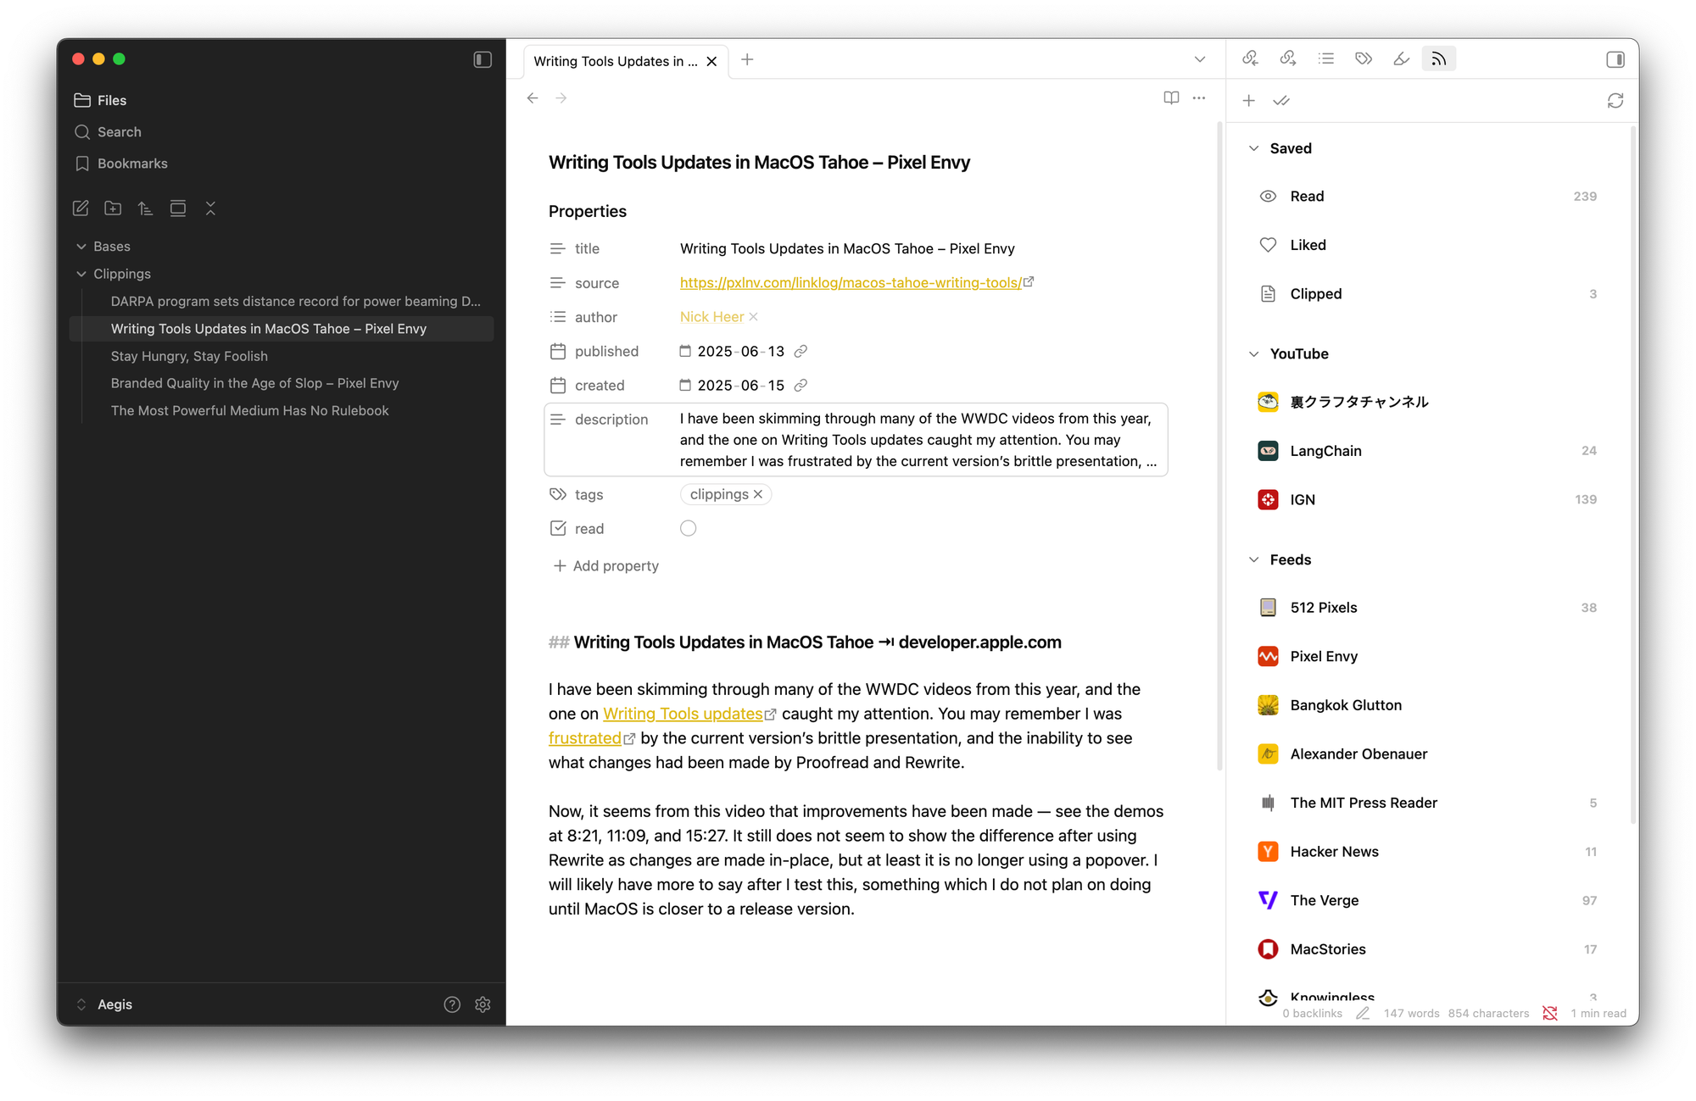Open the tab list dropdown chevron
Image resolution: width=1696 pixels, height=1101 pixels.
click(x=1199, y=59)
